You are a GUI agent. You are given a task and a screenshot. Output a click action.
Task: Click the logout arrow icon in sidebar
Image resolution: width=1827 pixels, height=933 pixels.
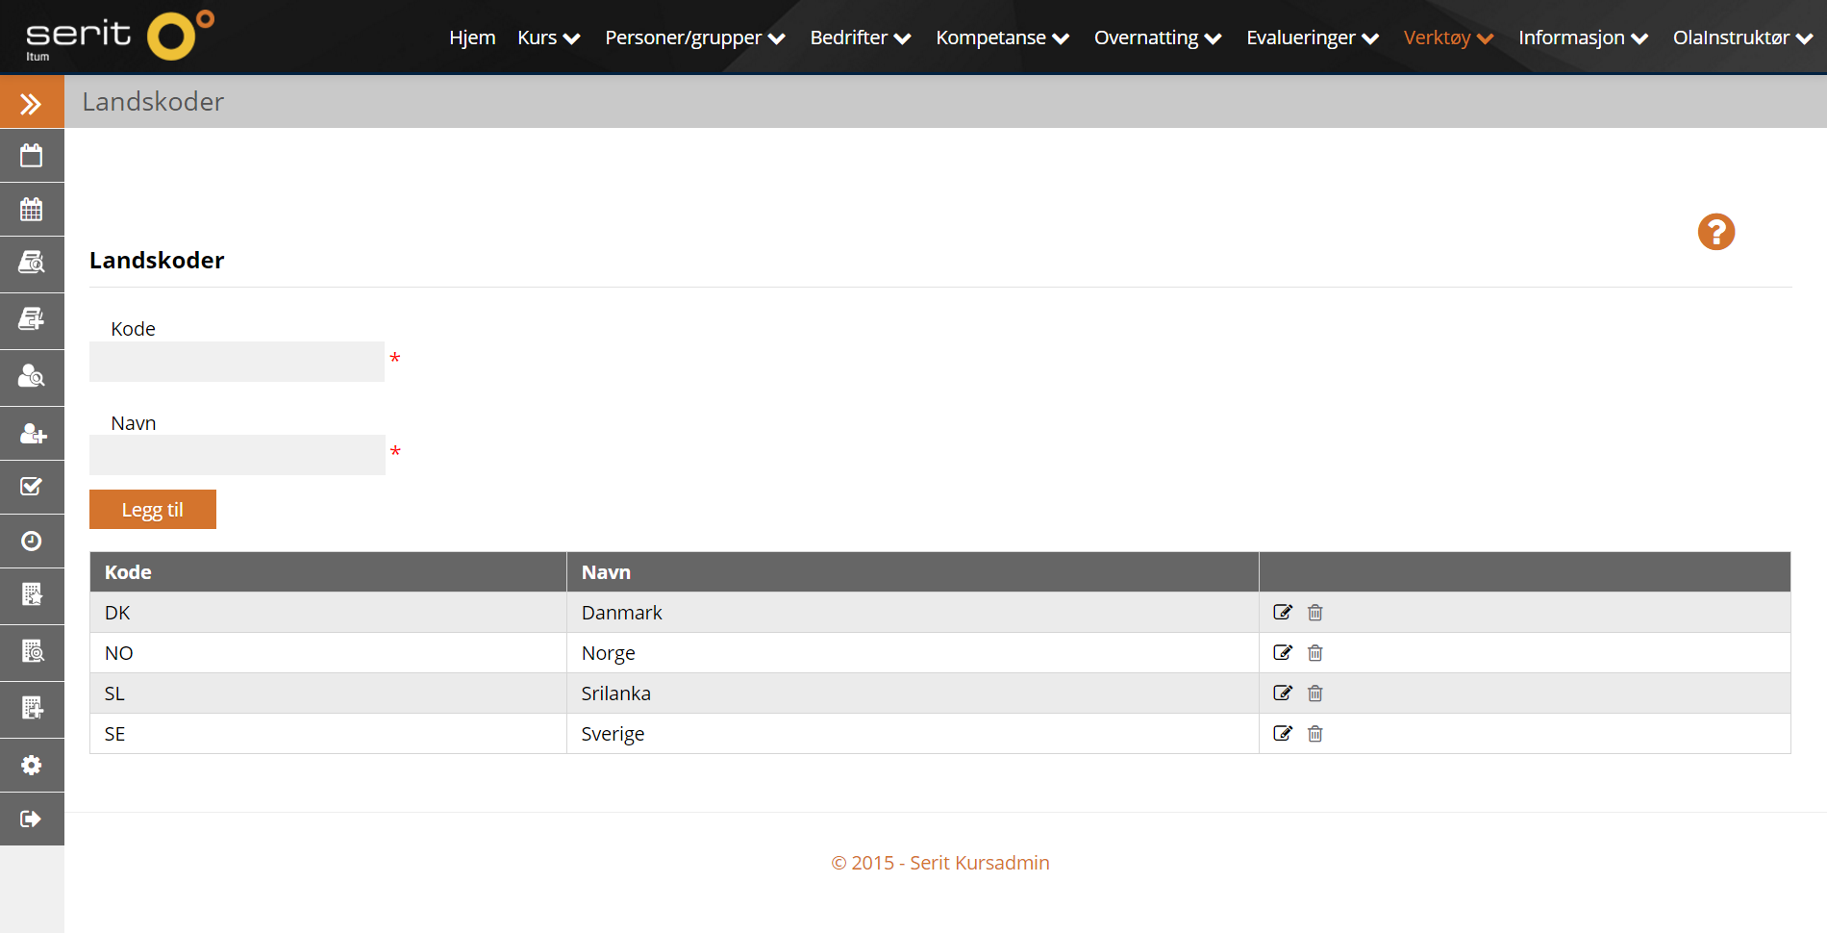click(x=32, y=820)
